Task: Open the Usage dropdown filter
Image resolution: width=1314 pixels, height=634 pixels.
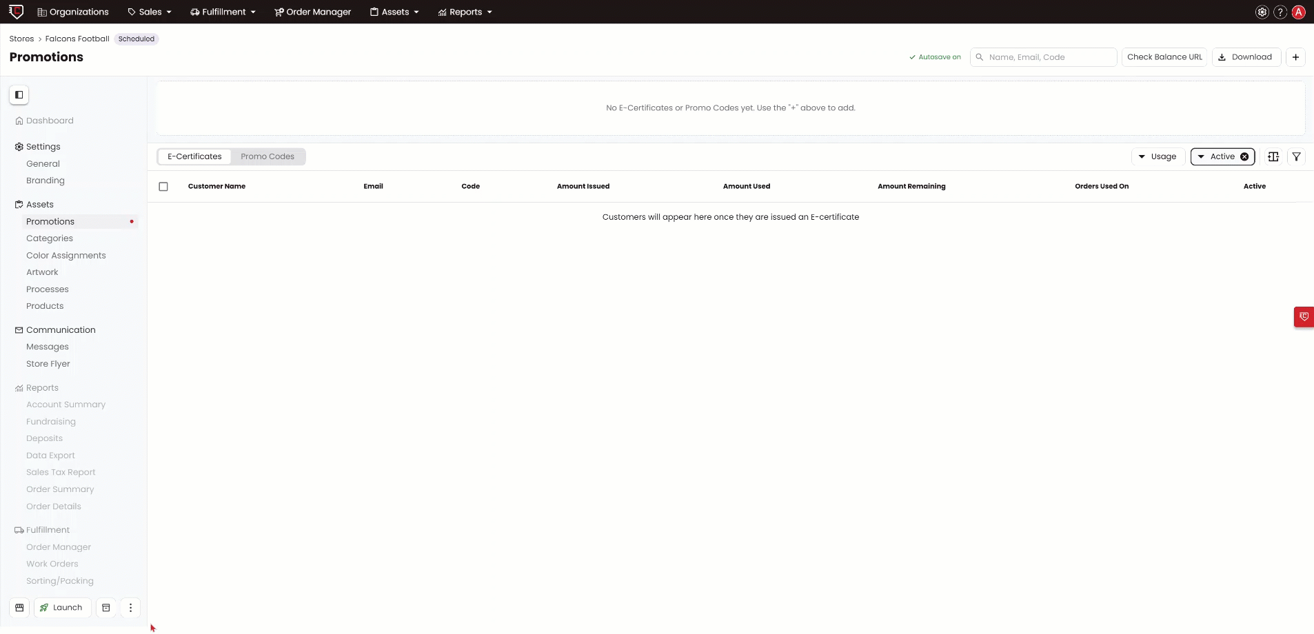Action: click(1158, 156)
